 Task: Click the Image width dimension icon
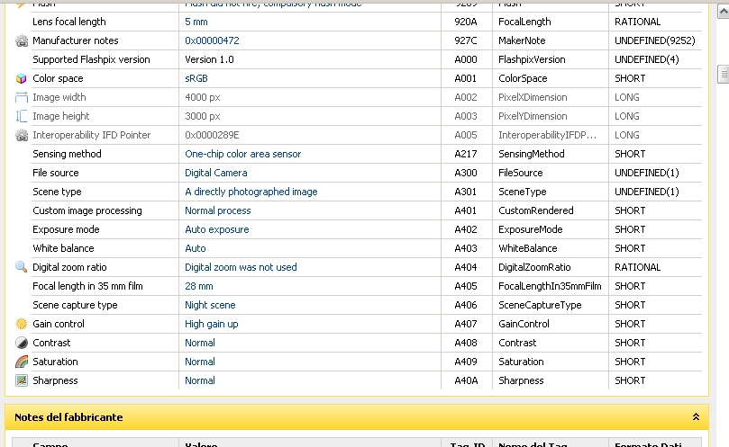pos(22,97)
